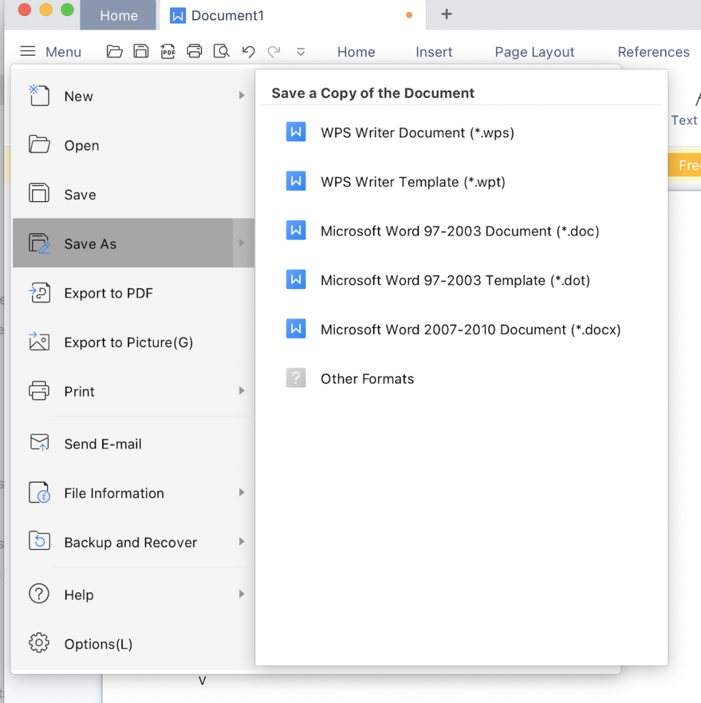Open Backup and Recover entry
The width and height of the screenshot is (701, 703).
134,542
